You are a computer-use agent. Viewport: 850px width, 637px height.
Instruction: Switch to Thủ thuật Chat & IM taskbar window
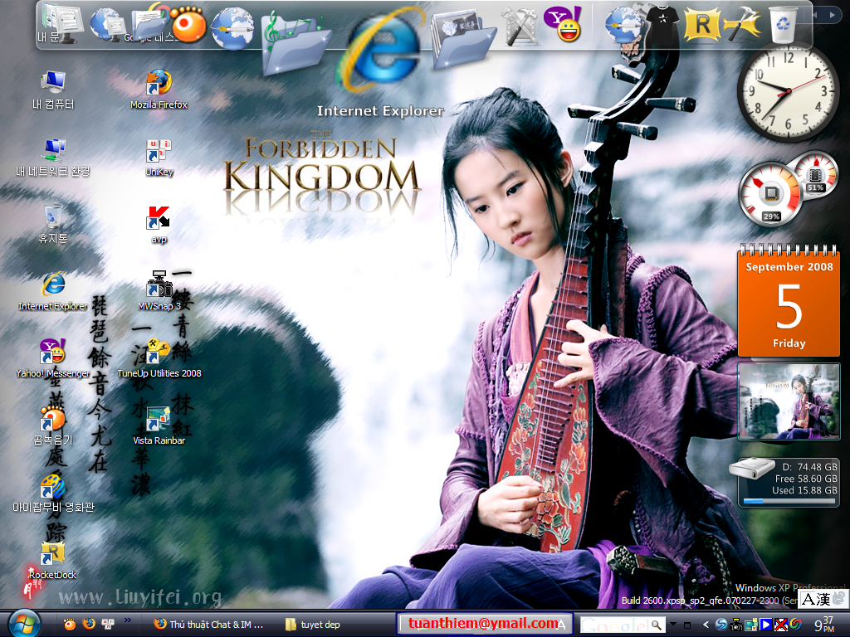click(x=208, y=625)
